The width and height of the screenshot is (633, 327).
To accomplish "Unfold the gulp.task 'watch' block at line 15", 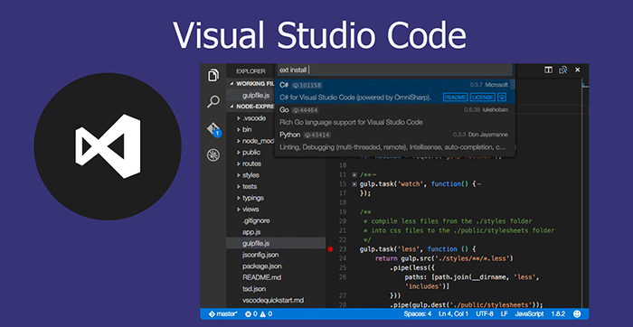I will coord(354,184).
